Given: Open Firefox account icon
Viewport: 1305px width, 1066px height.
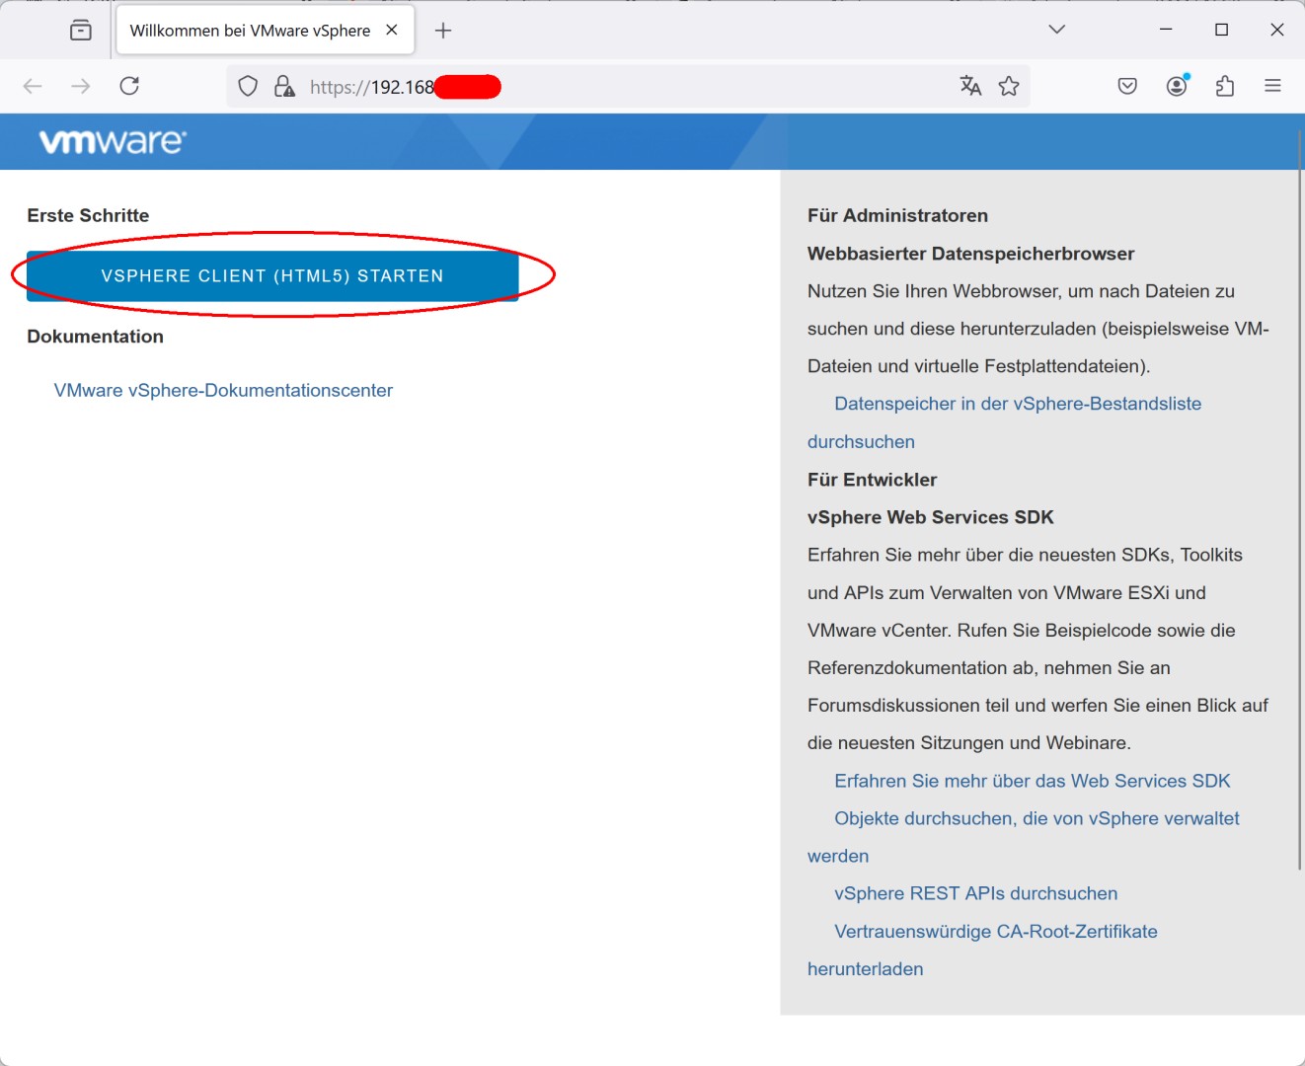Looking at the screenshot, I should click(1177, 86).
